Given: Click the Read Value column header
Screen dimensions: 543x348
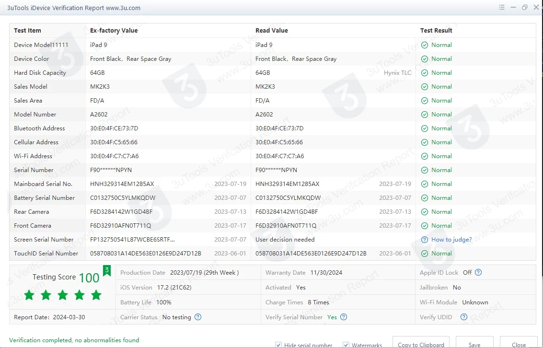Looking at the screenshot, I should [271, 31].
